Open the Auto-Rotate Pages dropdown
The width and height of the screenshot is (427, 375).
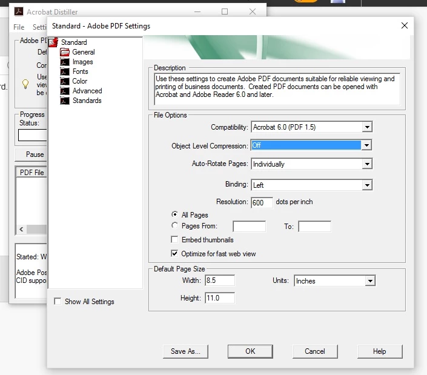pos(367,164)
